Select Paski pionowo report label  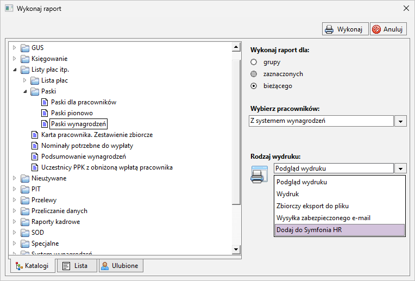pos(72,113)
